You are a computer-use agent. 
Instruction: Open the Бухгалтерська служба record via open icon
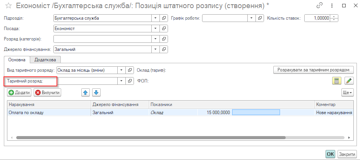(164, 18)
